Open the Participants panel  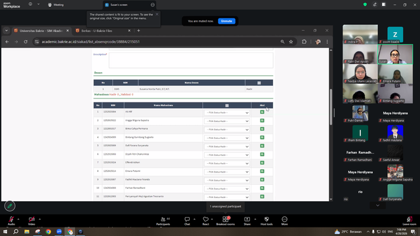tap(163, 221)
